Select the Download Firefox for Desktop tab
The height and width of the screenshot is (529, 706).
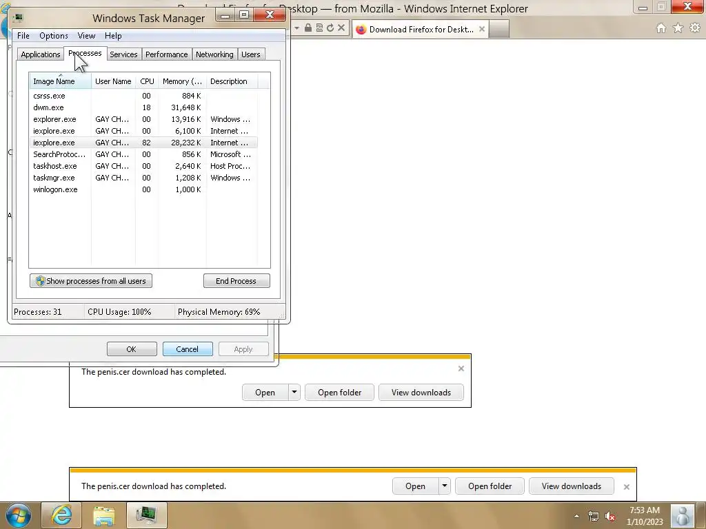click(421, 29)
